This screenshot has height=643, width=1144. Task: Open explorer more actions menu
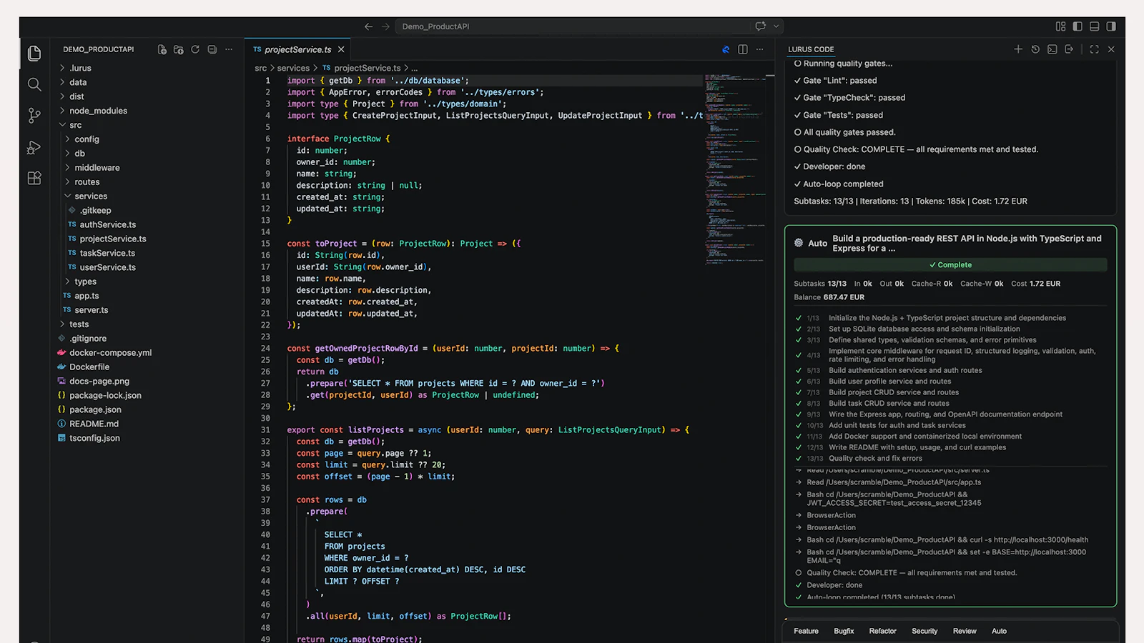click(x=229, y=49)
